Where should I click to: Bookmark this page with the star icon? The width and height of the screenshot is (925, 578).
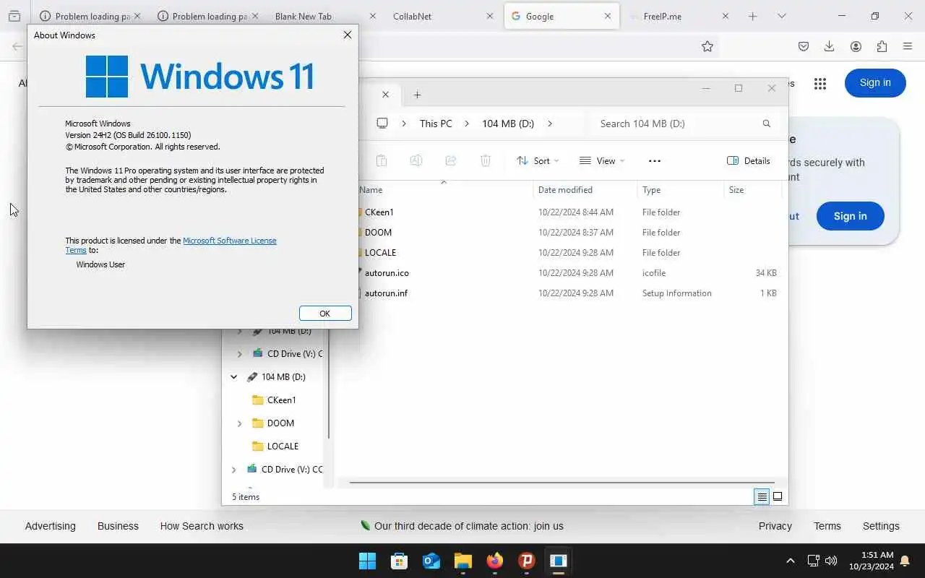click(707, 46)
